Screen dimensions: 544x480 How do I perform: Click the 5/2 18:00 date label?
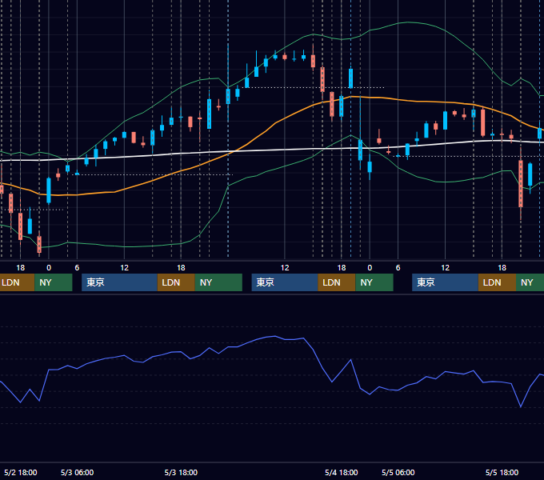click(21, 472)
